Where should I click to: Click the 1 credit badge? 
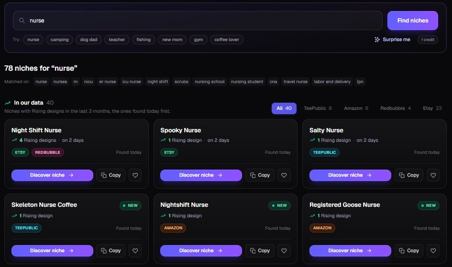coord(428,40)
